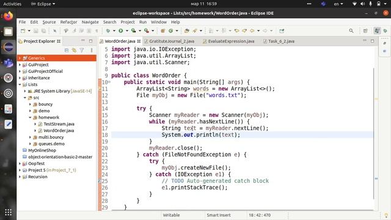This screenshot has height=220, width=391.
Task: Toggle Link with Editor in Project Explorer
Action: coord(74,50)
